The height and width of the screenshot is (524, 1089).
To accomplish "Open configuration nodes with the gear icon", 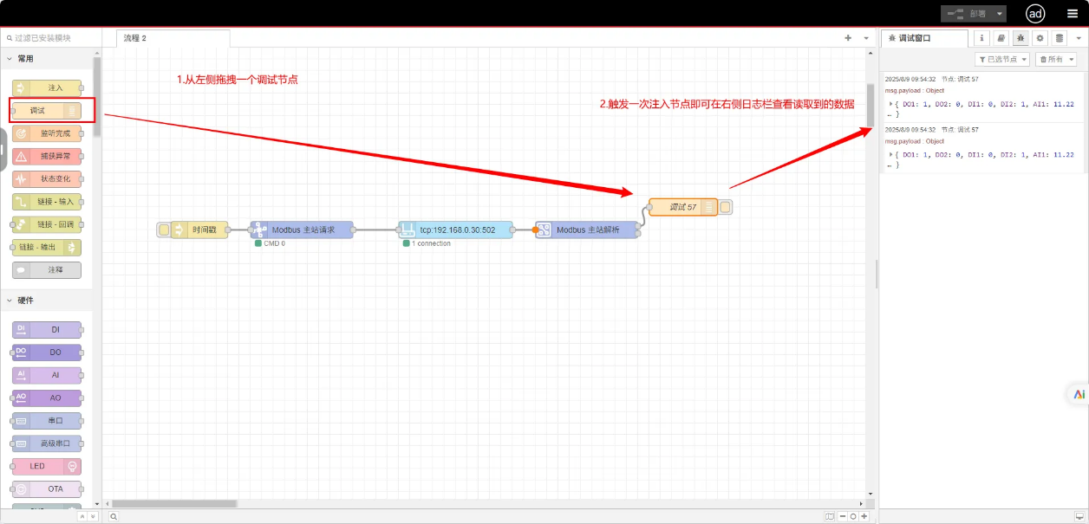I will point(1040,38).
